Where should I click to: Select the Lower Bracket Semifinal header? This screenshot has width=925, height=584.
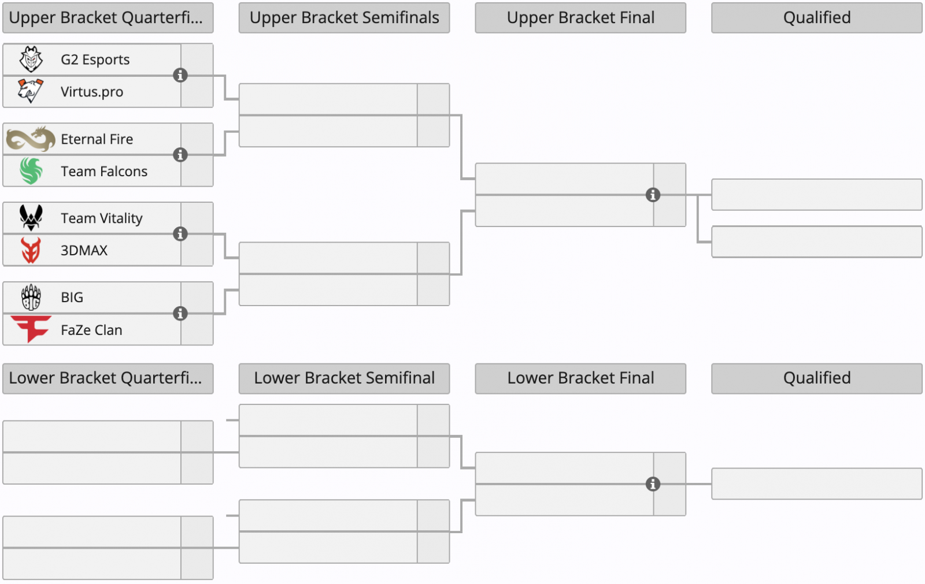344,378
